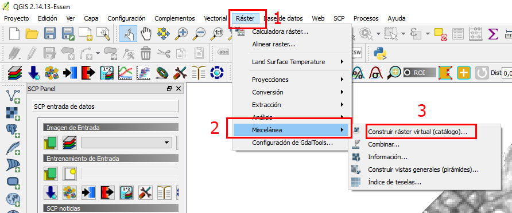Viewport: 512px width, 213px height.
Task: Toggle the ROI display radio button
Action: [407, 73]
